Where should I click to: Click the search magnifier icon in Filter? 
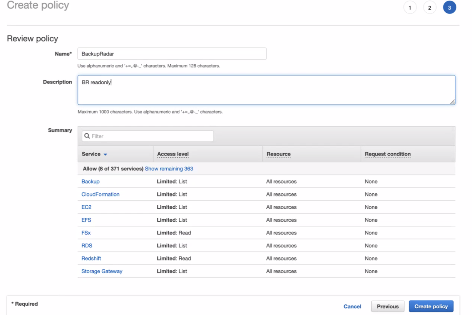tap(87, 136)
